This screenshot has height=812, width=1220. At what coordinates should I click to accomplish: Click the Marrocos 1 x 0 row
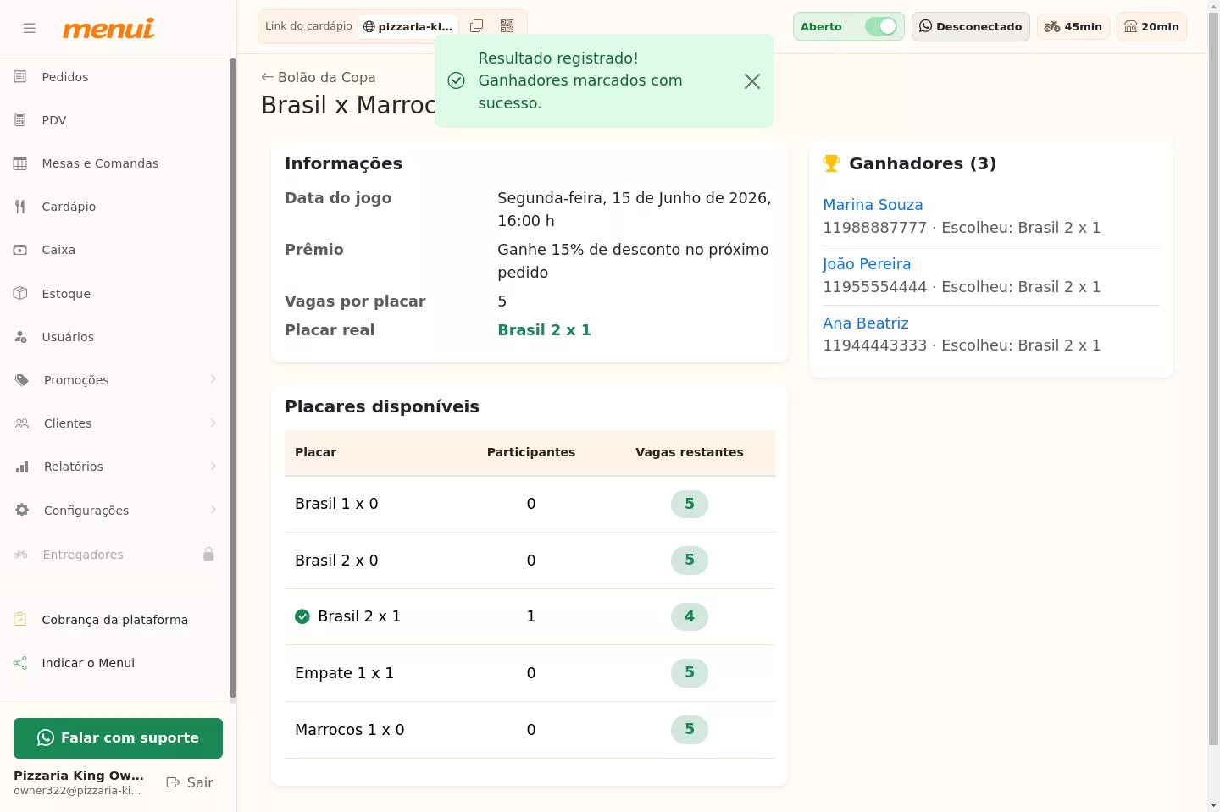(x=530, y=730)
